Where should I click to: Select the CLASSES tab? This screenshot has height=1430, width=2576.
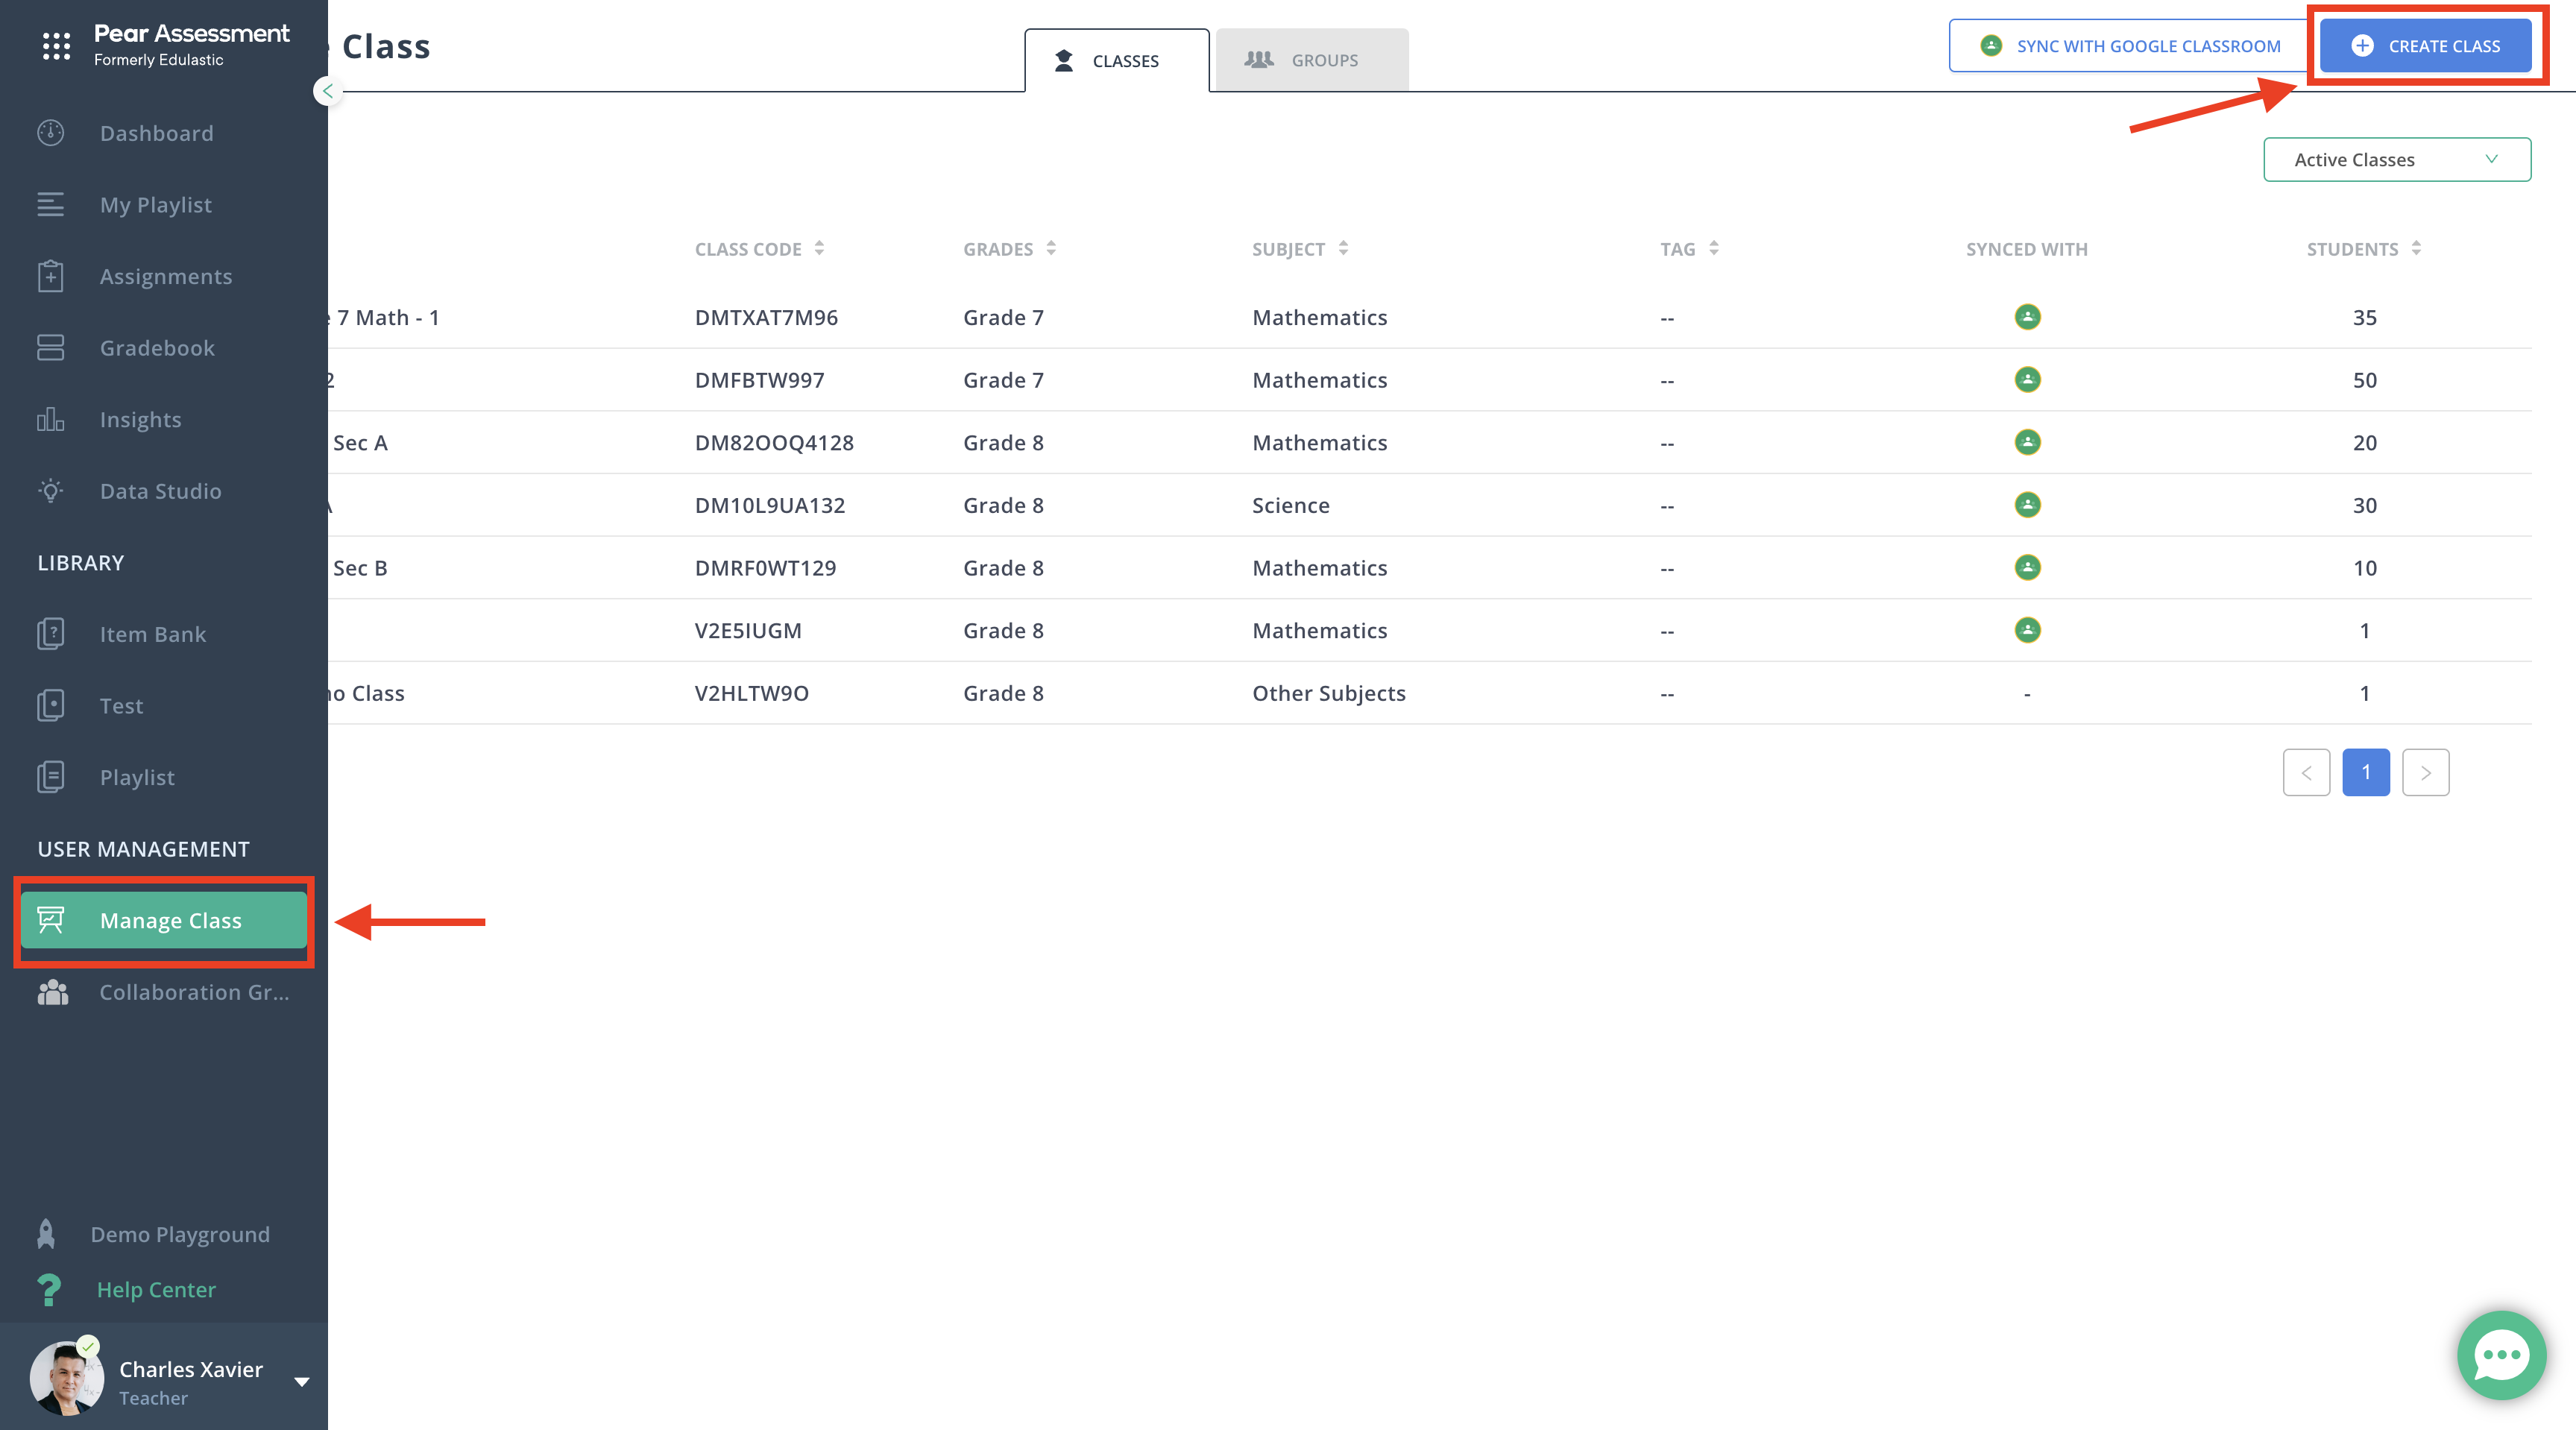coord(1117,60)
